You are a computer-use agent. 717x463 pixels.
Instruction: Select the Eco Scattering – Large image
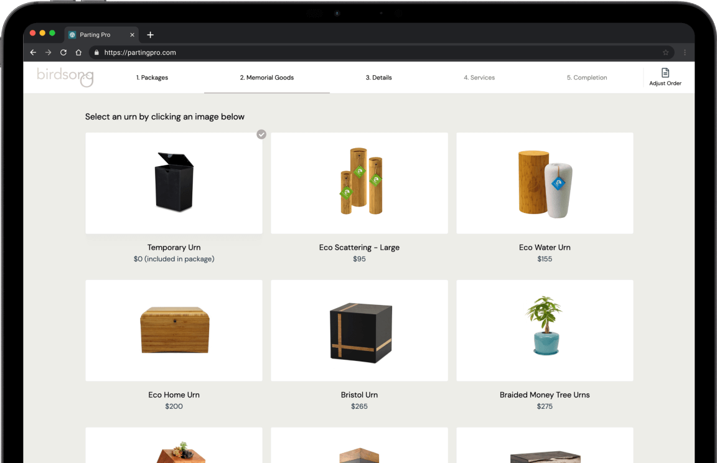click(359, 184)
